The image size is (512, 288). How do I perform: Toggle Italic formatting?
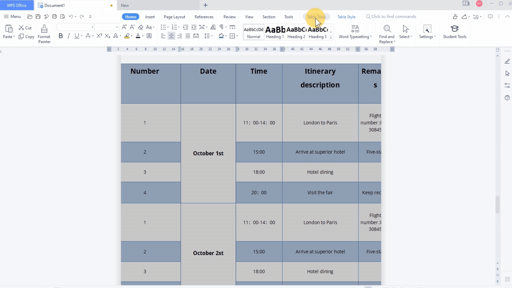pos(69,36)
